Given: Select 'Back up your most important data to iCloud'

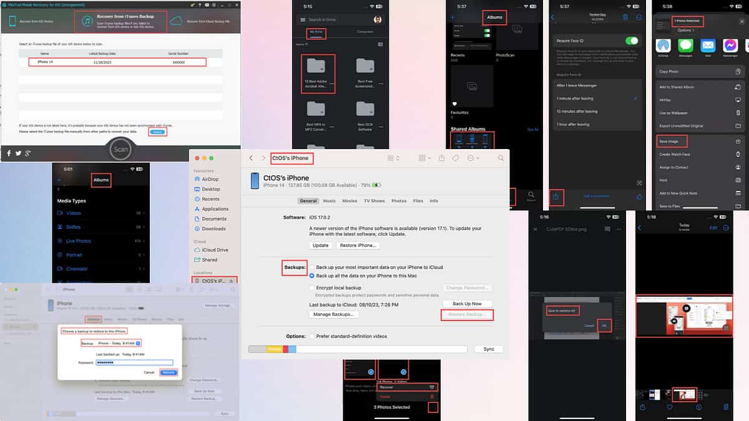Looking at the screenshot, I should tap(312, 267).
